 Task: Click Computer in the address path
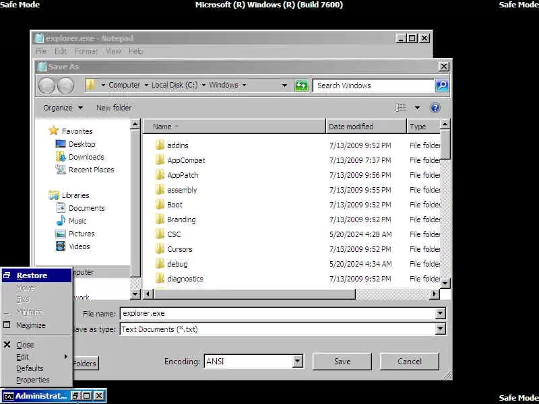pos(125,85)
